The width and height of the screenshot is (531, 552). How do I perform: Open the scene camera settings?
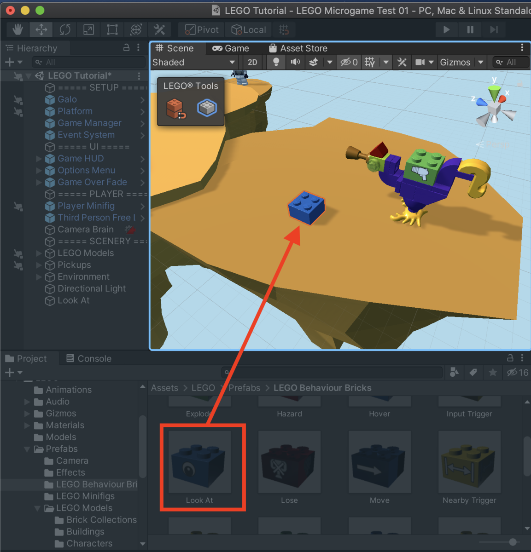coord(420,62)
